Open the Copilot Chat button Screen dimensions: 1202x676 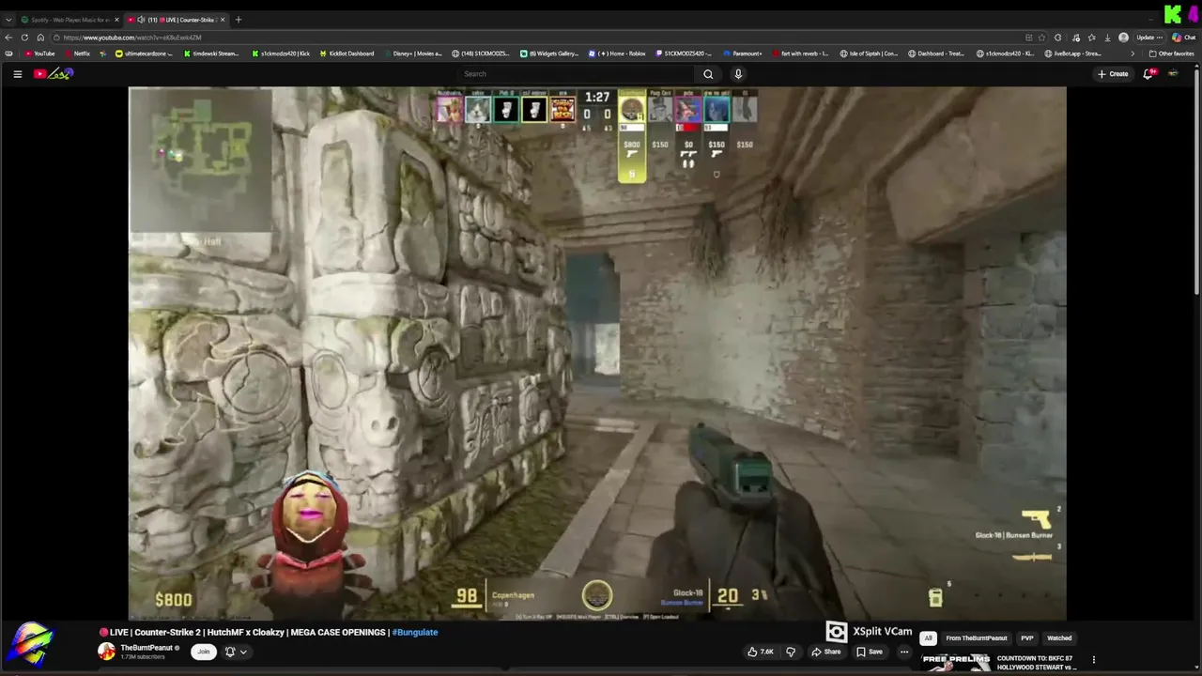tap(1183, 38)
